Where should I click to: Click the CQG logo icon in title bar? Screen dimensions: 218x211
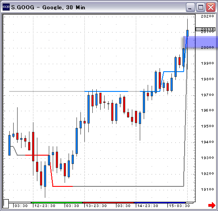point(6,7)
